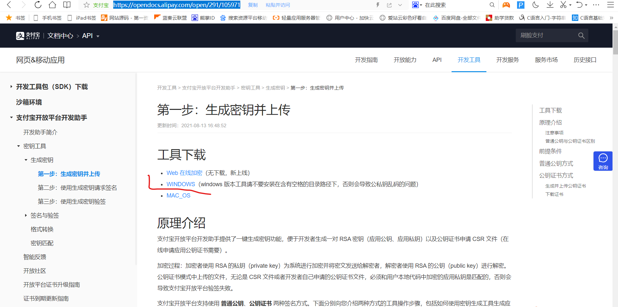Refresh the current page
The width and height of the screenshot is (618, 307).
coord(38,5)
